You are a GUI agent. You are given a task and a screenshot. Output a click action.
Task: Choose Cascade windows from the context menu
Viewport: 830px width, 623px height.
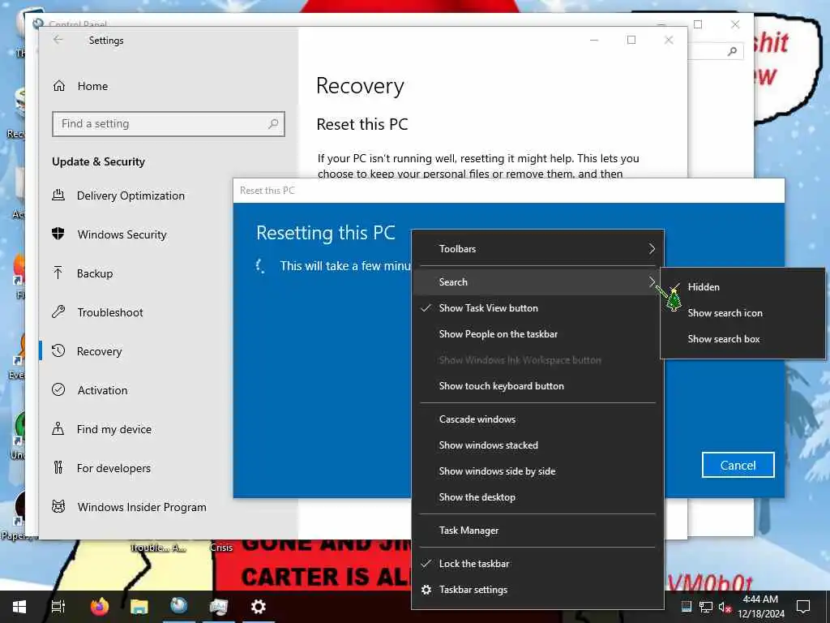[537, 419]
